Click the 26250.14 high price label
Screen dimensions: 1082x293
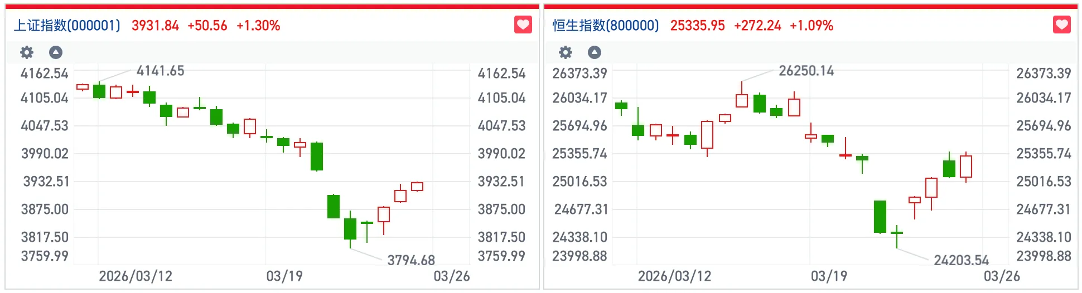pos(806,71)
